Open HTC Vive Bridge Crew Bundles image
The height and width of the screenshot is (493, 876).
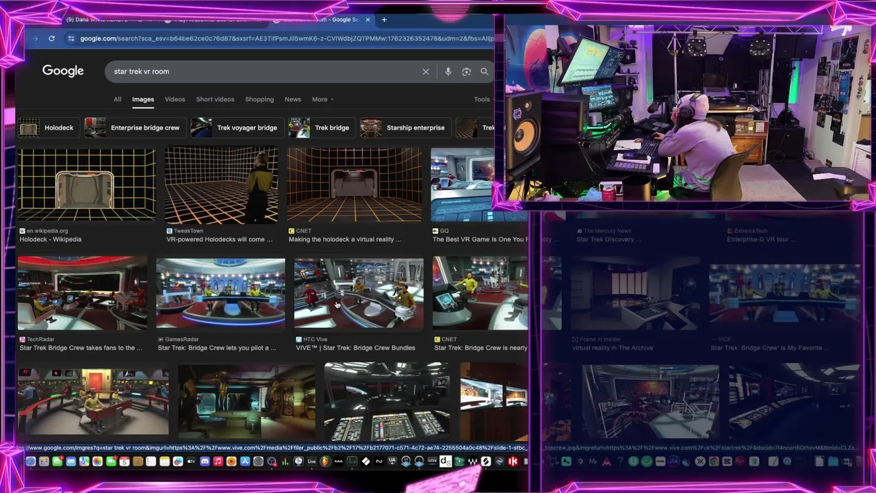click(x=359, y=294)
